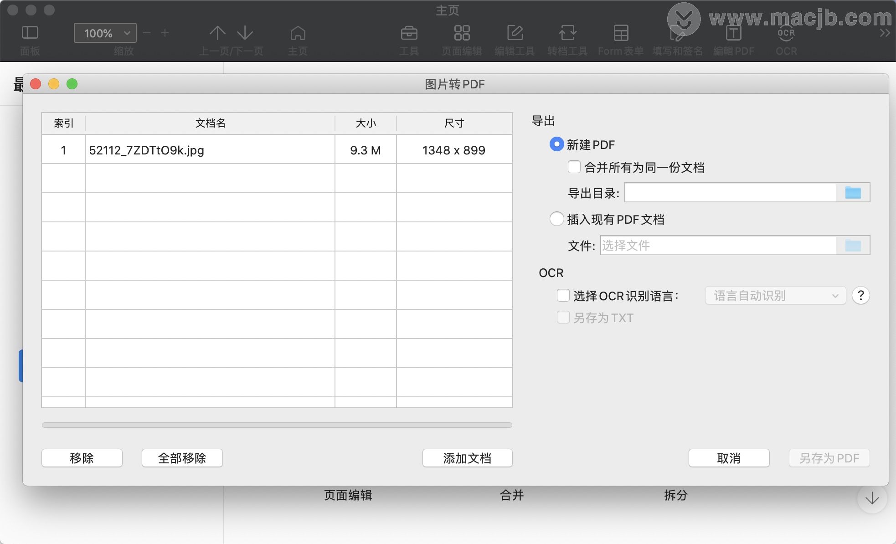Click the 添加文档 button
The height and width of the screenshot is (544, 896).
(467, 458)
